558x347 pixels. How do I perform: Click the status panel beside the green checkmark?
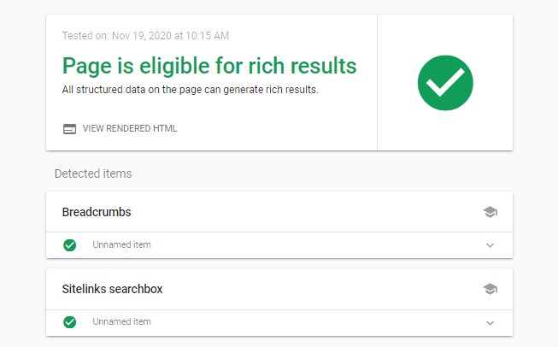(211, 83)
